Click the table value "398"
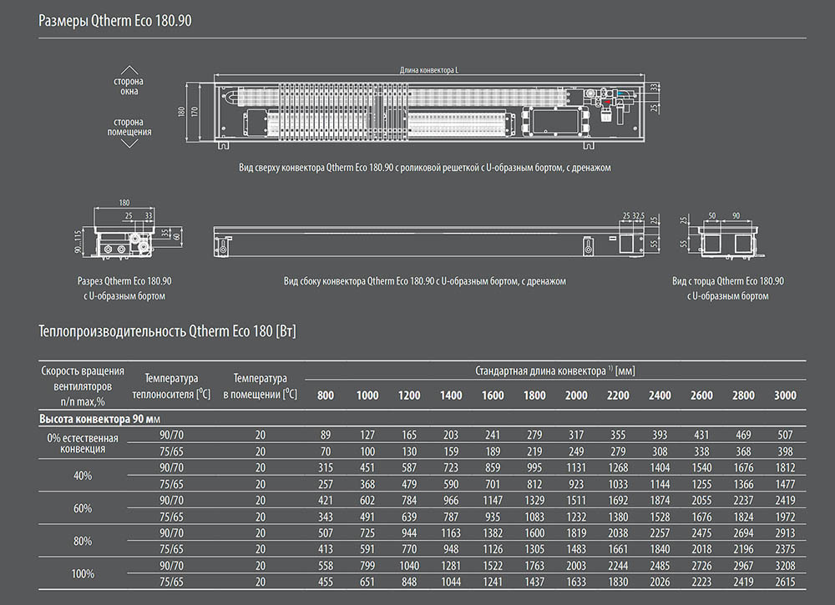 click(x=785, y=451)
